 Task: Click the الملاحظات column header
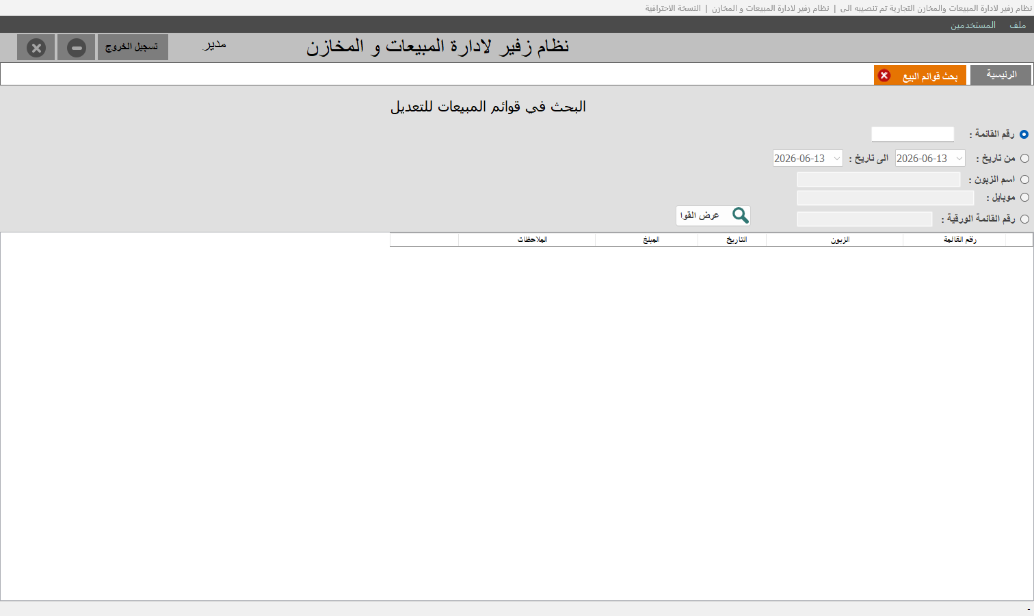coord(527,240)
